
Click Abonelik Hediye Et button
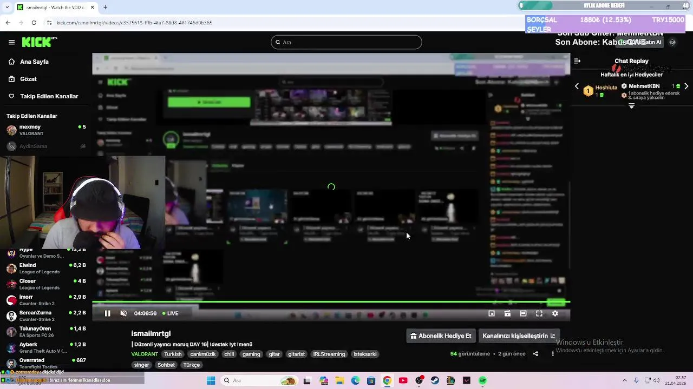pos(441,336)
